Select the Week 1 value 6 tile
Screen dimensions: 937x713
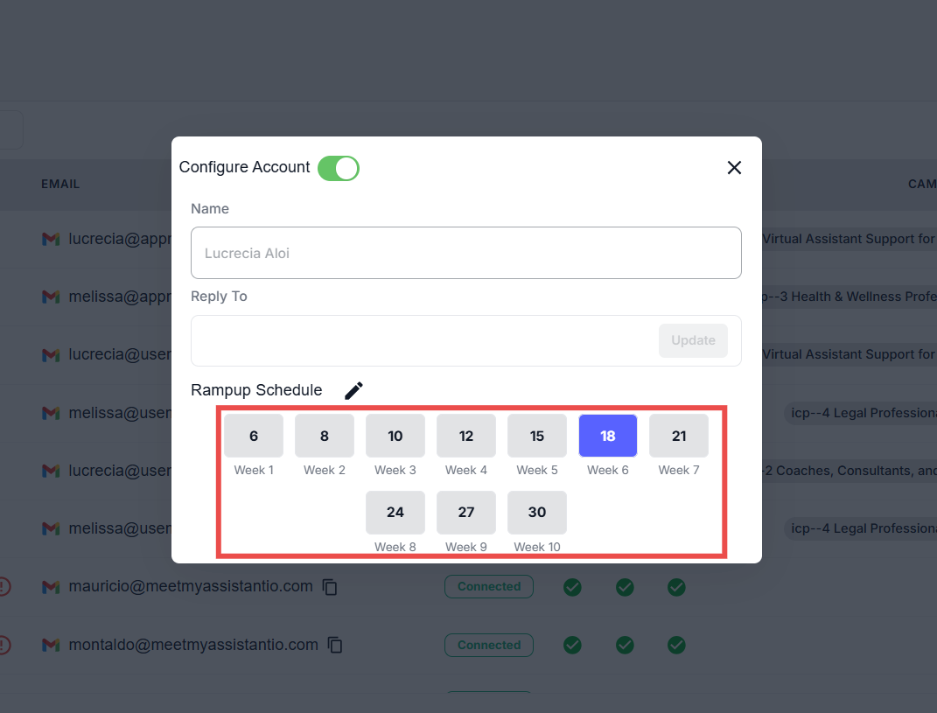(x=254, y=436)
